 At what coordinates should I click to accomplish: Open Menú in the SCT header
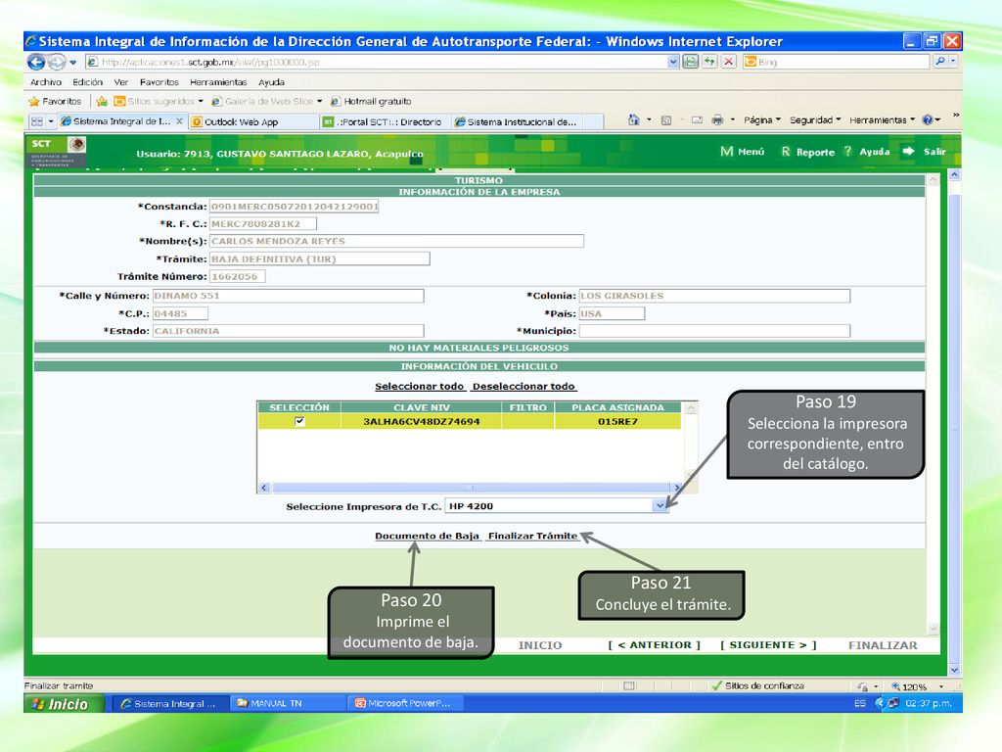pyautogui.click(x=742, y=152)
